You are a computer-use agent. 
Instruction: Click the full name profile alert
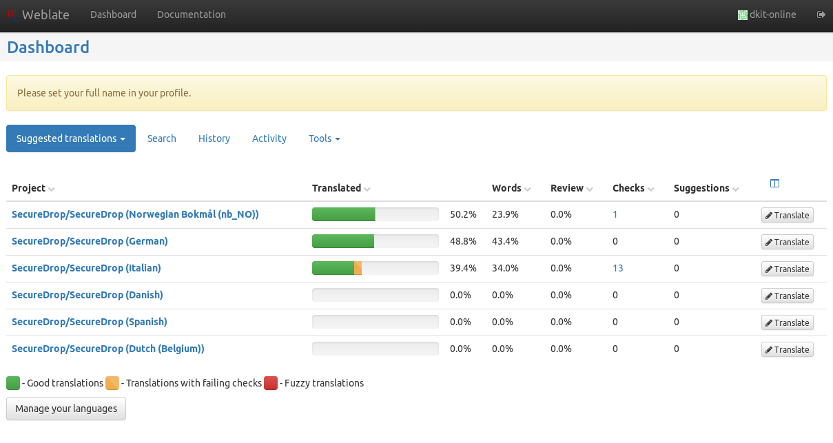click(x=416, y=93)
